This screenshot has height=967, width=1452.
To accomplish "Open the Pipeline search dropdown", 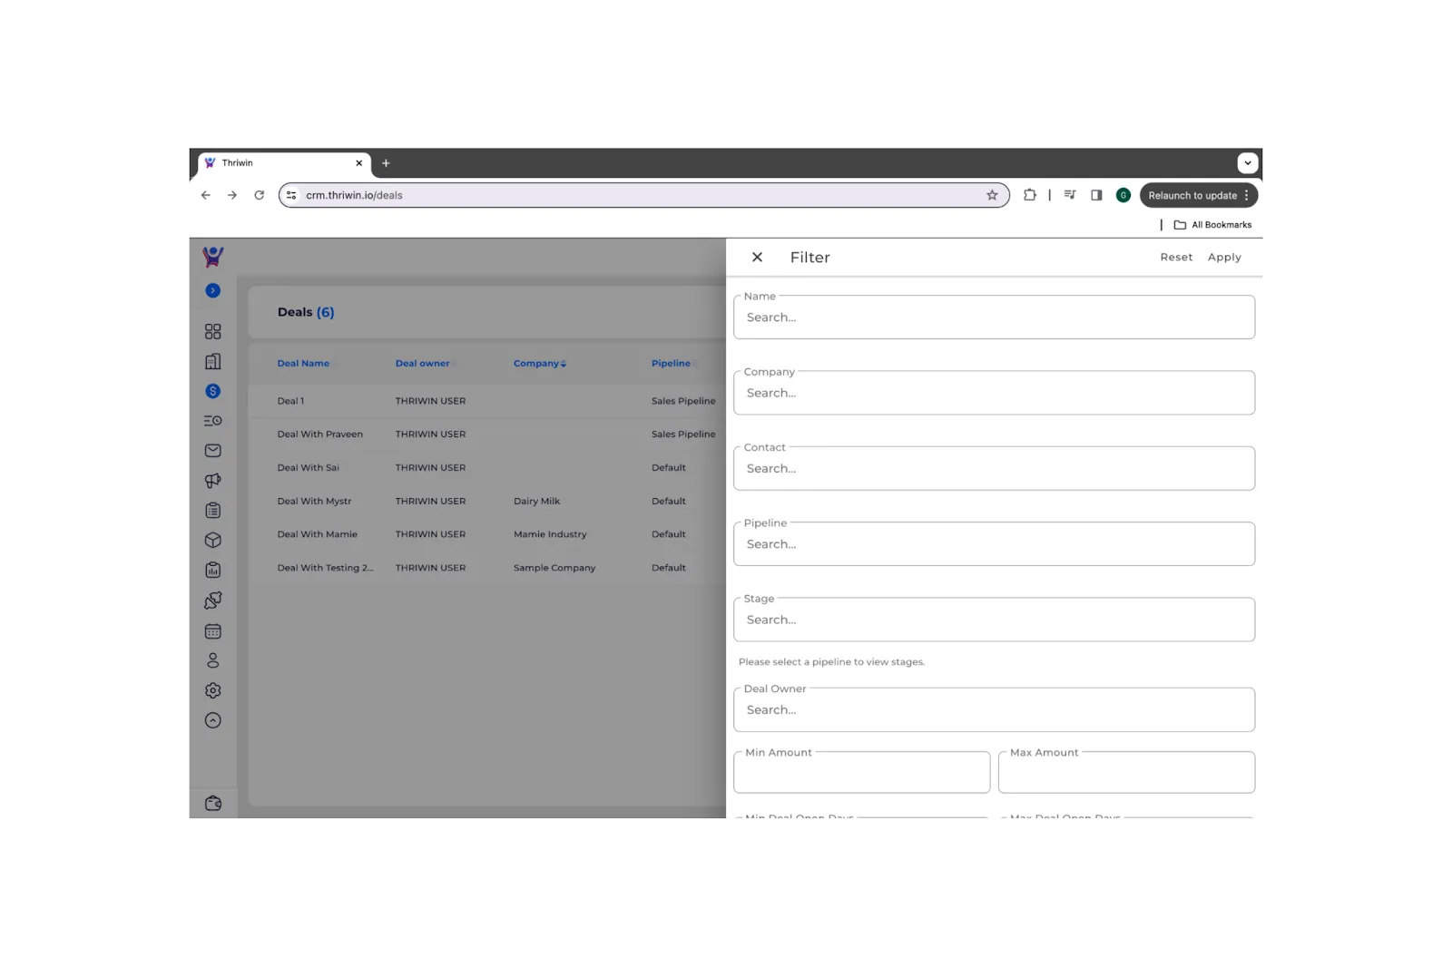I will (x=995, y=544).
